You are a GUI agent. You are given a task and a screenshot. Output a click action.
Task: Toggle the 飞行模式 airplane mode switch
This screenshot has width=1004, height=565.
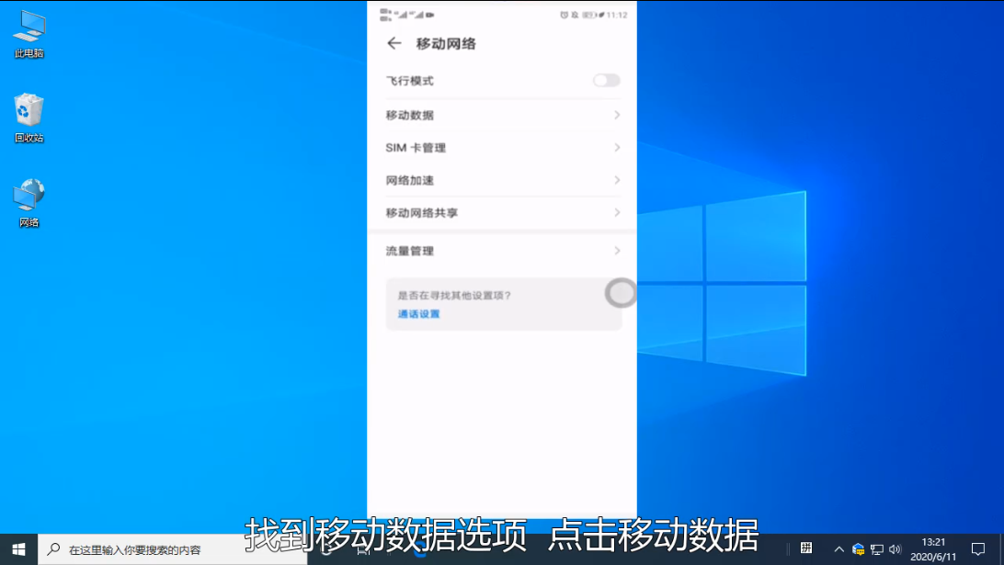click(x=606, y=81)
